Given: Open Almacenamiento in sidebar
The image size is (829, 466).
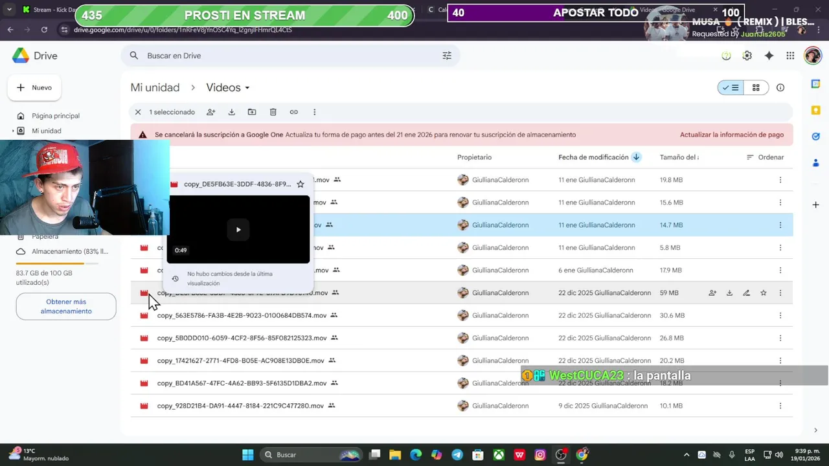Looking at the screenshot, I should coord(69,251).
